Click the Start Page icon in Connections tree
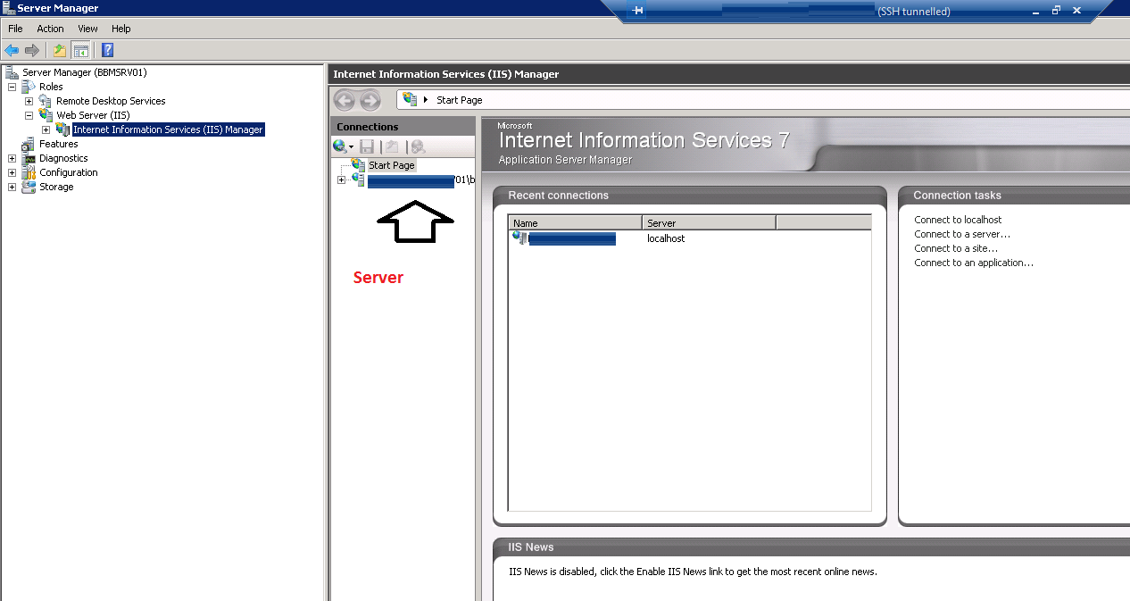 359,165
